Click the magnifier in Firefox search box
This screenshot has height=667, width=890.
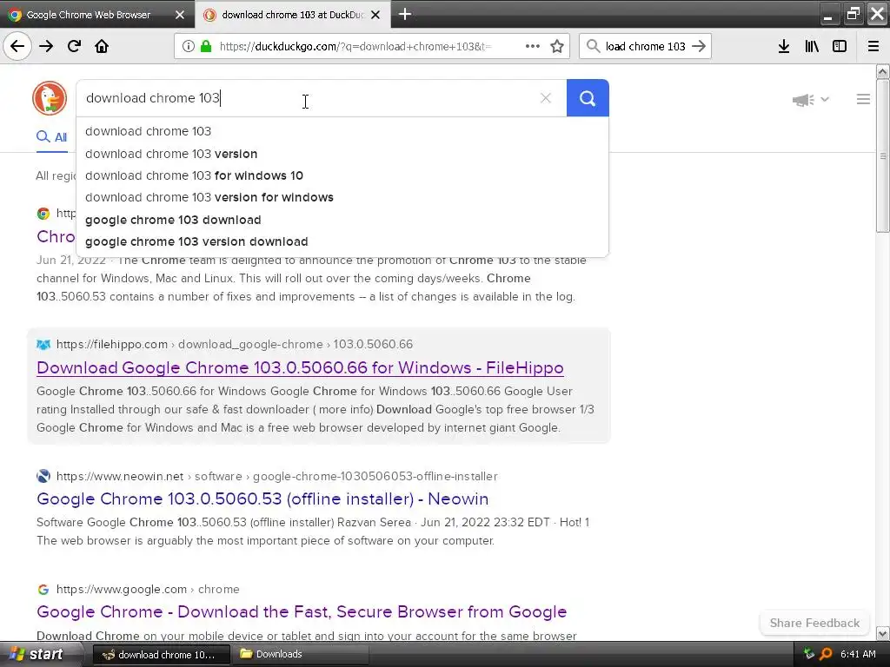[x=593, y=46]
